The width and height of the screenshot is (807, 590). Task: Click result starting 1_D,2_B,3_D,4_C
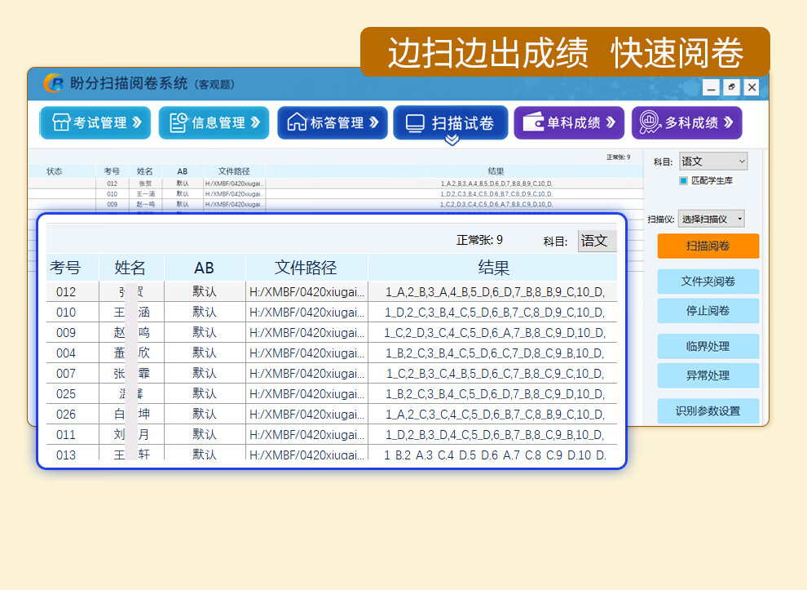(x=495, y=435)
